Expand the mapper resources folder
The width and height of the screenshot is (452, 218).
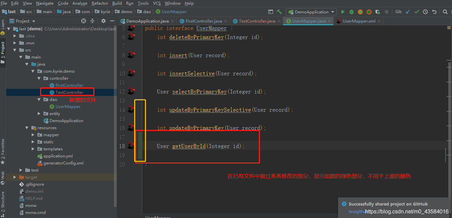pyautogui.click(x=33, y=135)
